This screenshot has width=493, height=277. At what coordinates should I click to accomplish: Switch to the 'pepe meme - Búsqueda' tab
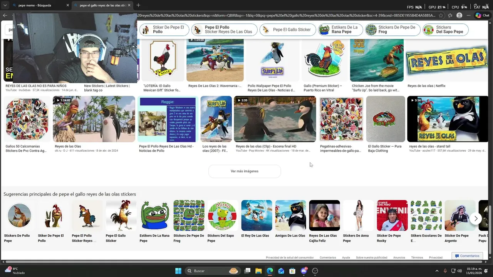pos(40,5)
